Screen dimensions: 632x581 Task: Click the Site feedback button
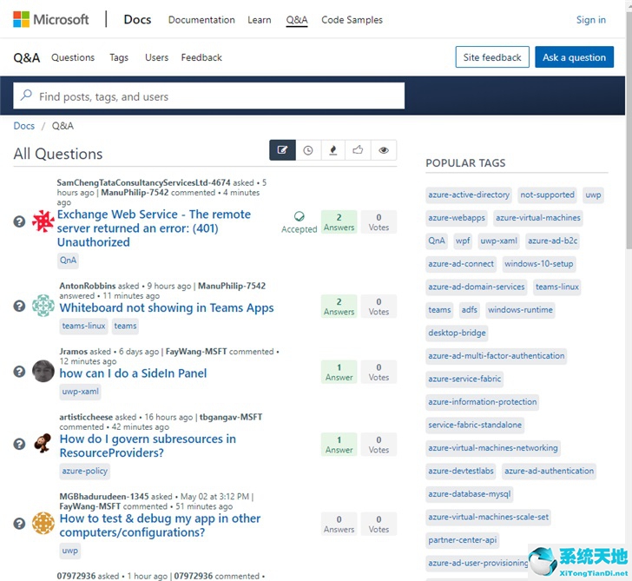click(492, 57)
